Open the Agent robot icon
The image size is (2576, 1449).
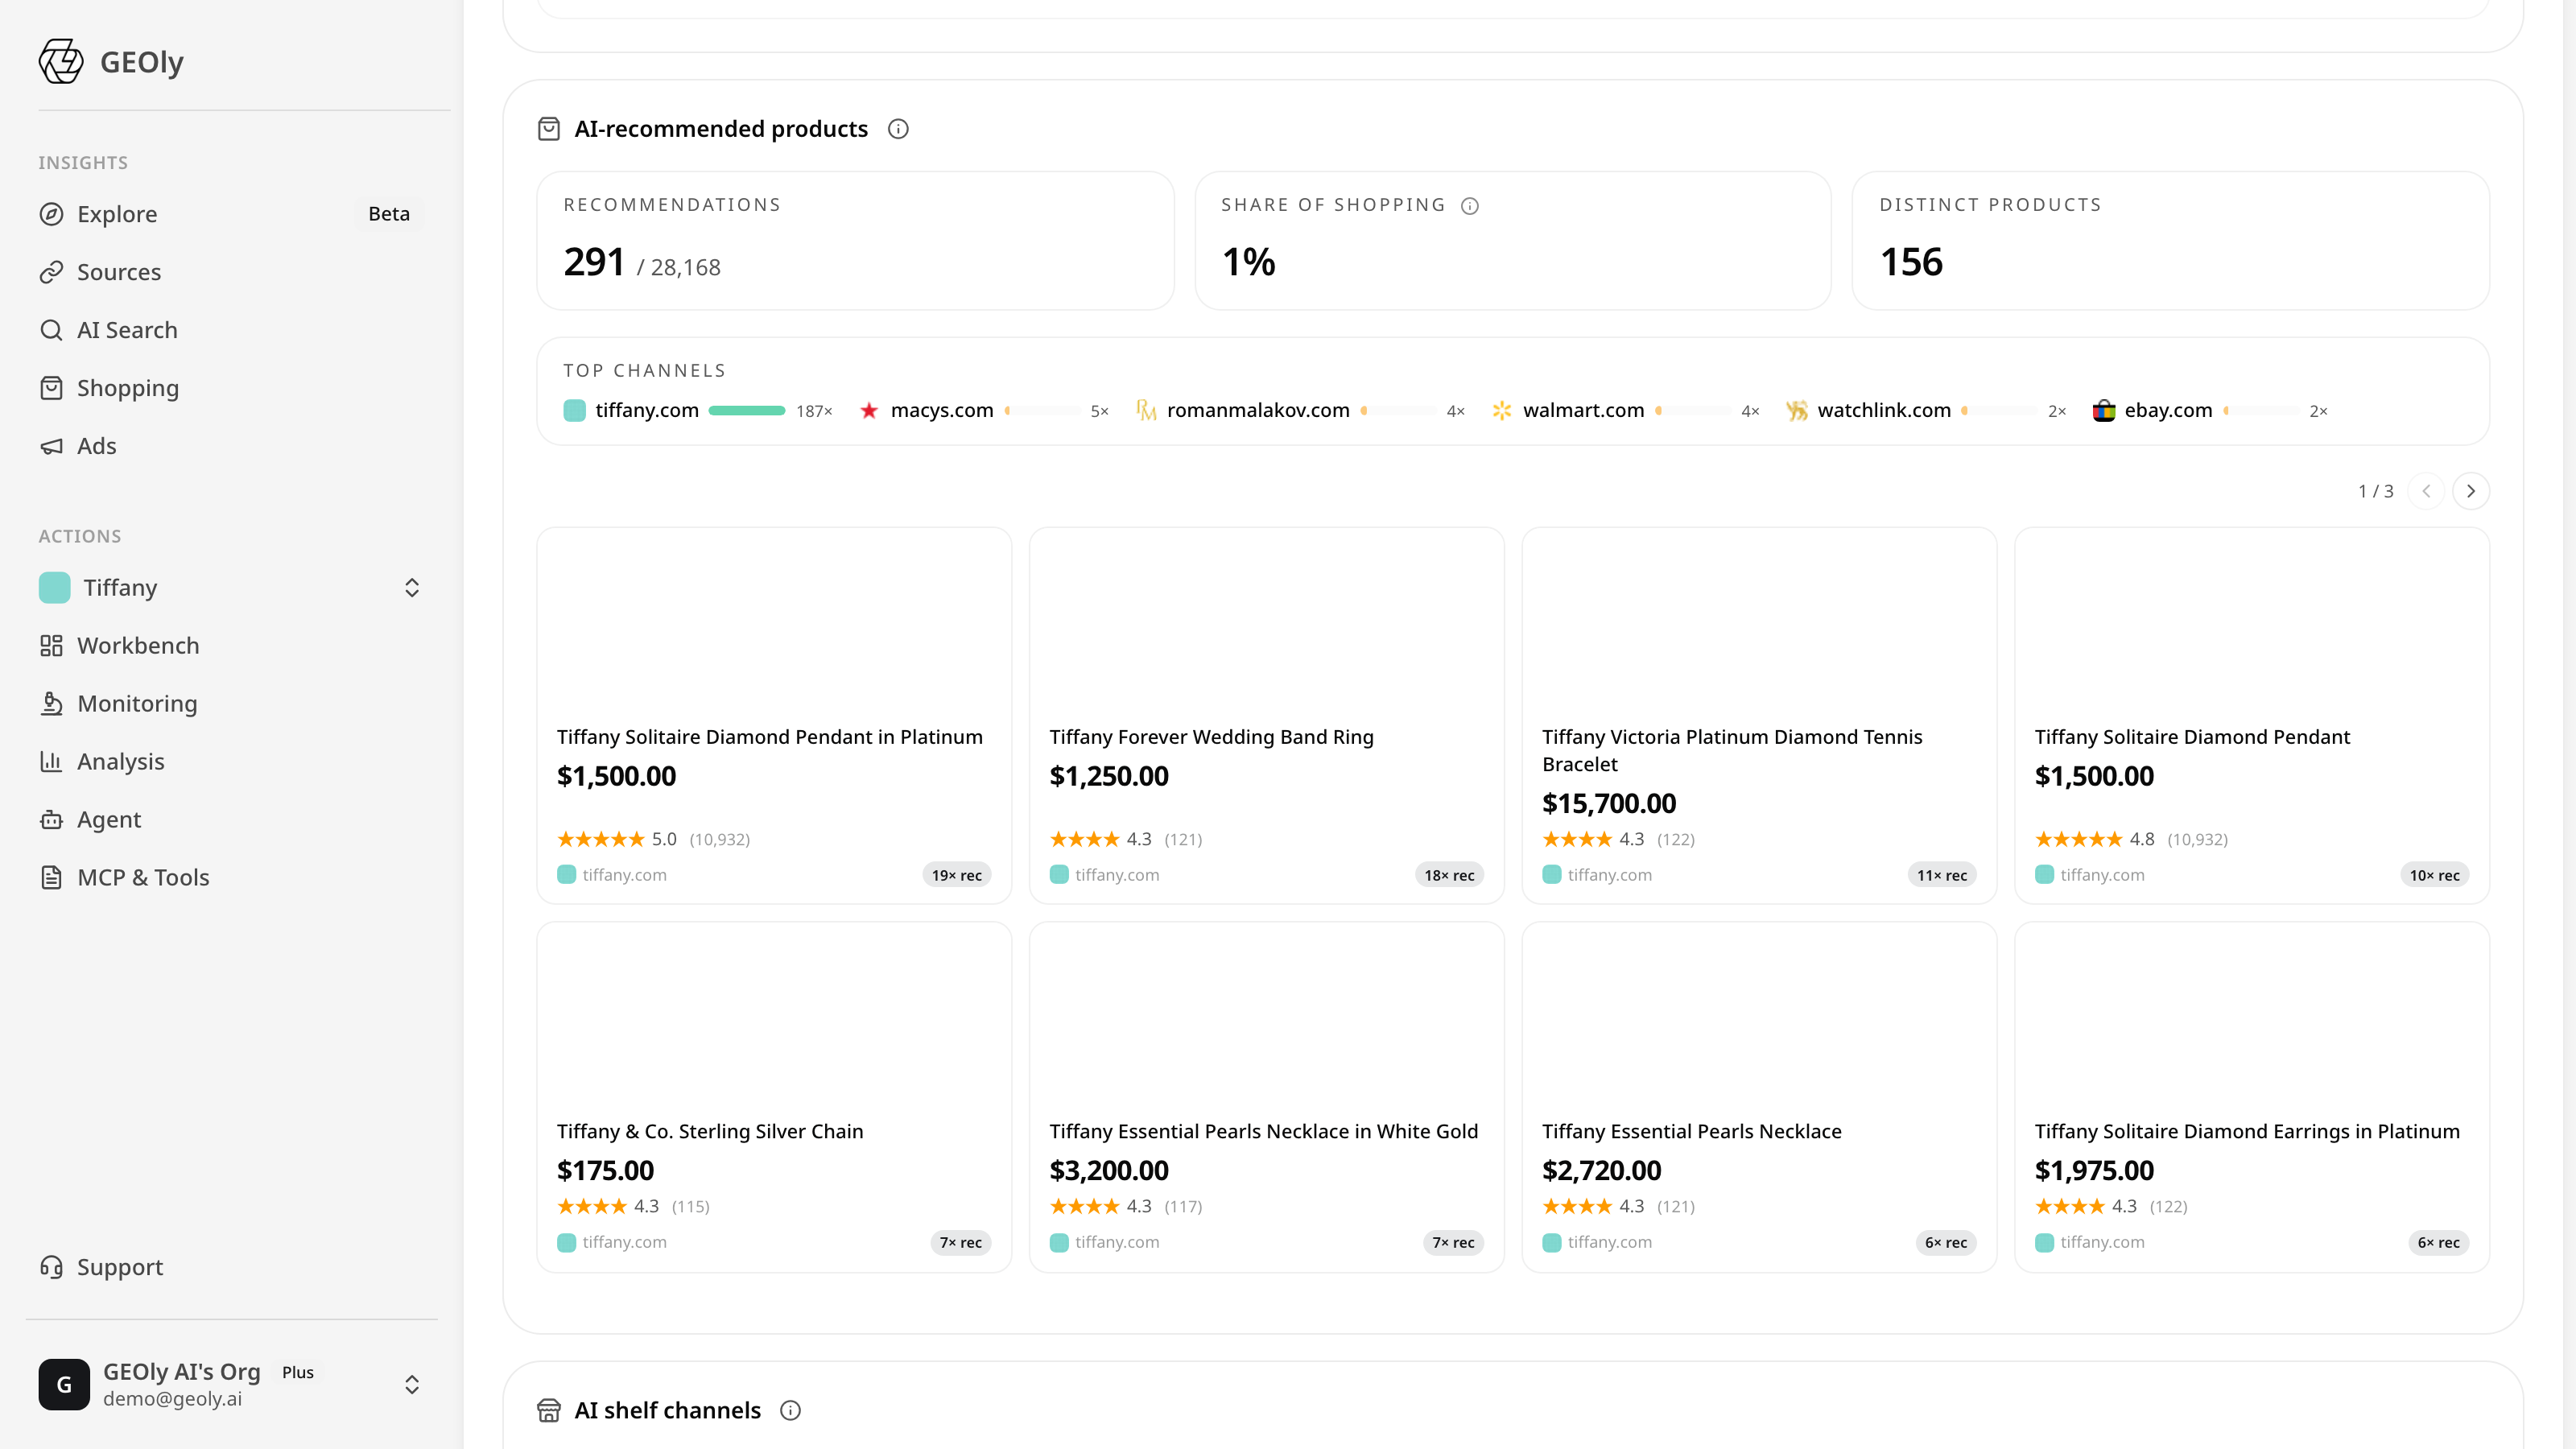pyautogui.click(x=51, y=820)
